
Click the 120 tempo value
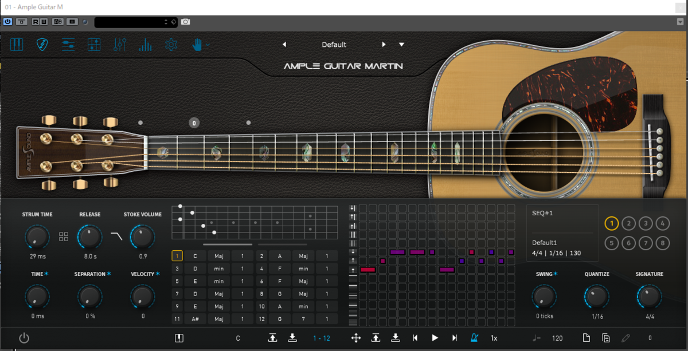point(557,338)
